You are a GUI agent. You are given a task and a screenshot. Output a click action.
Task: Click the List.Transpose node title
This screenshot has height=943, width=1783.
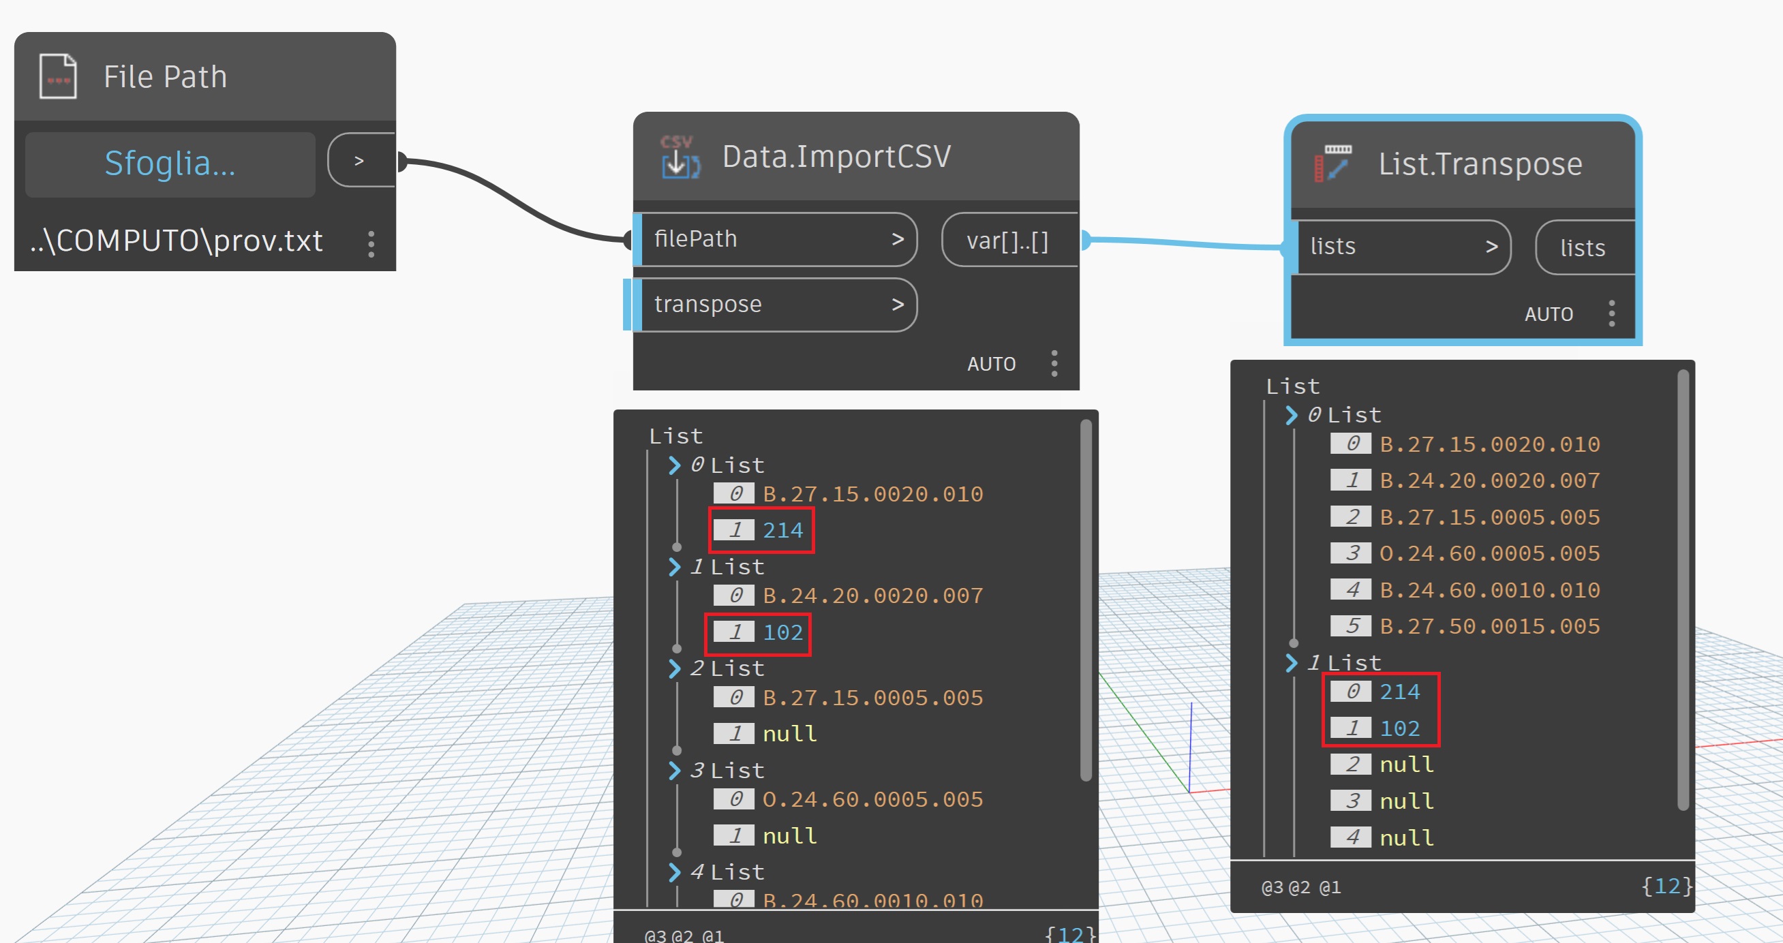[1480, 165]
